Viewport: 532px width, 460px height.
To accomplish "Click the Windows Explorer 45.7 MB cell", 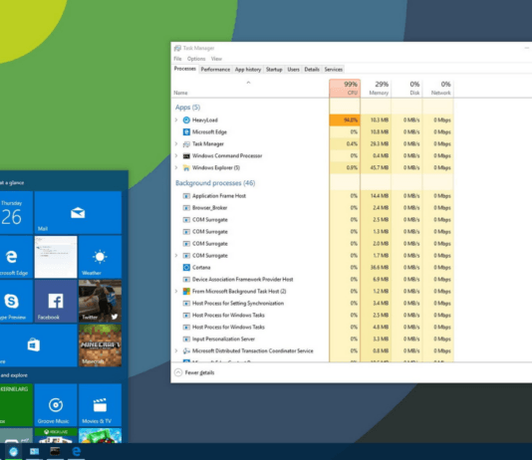I will [376, 168].
